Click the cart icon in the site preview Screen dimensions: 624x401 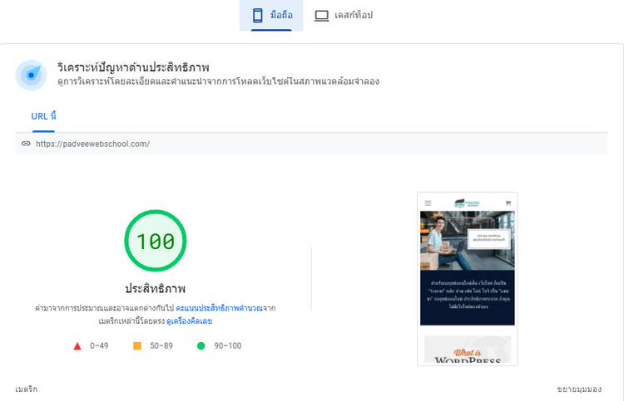(x=508, y=203)
